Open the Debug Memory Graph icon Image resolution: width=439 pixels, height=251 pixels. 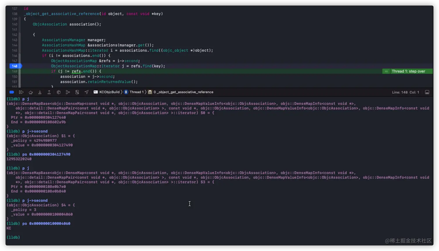point(68,92)
